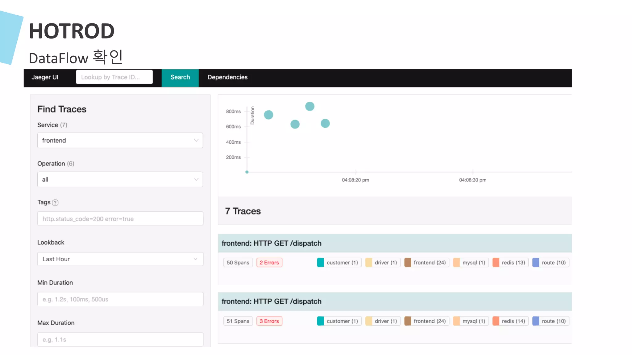Click the small dot at the plot origin

pos(247,172)
